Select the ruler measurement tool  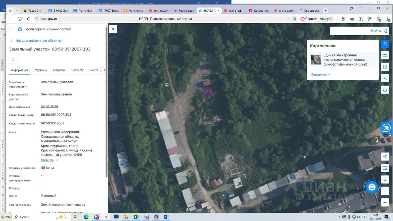pos(385,55)
